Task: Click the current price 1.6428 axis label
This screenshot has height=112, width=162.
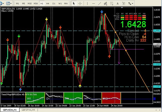Action: [157, 44]
